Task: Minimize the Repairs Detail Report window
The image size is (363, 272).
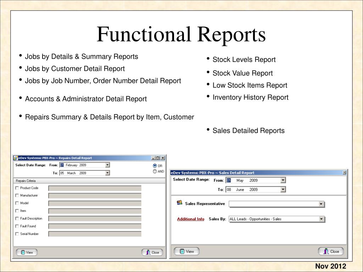Action: point(153,158)
